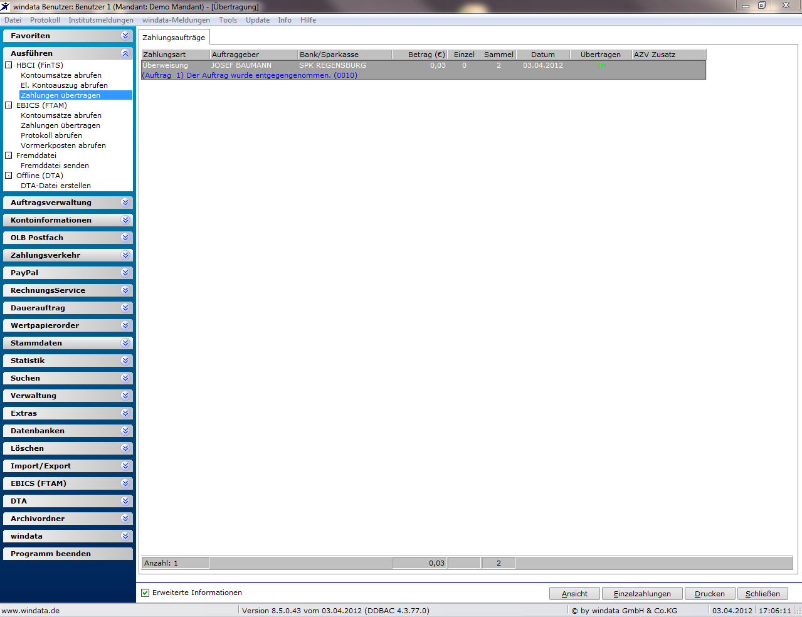Image resolution: width=802 pixels, height=617 pixels.
Task: Collapse the EBICS (FTAM) tree node box
Action: (x=9, y=105)
